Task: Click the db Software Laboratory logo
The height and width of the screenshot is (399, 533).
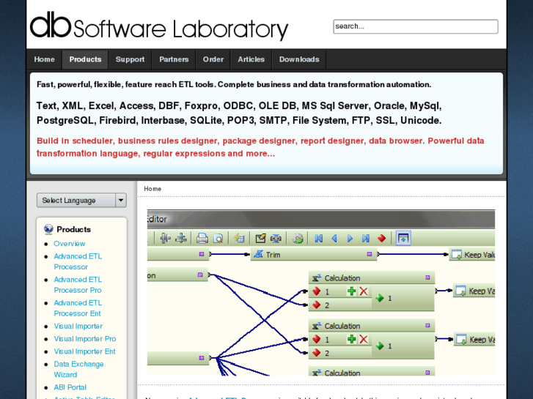Action: pyautogui.click(x=159, y=26)
